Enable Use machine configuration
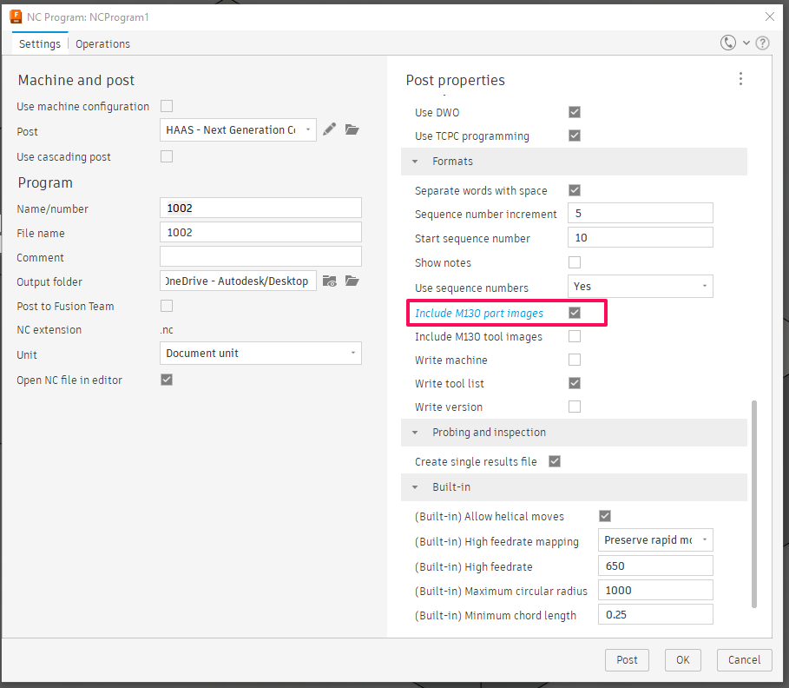This screenshot has width=789, height=688. (x=166, y=105)
